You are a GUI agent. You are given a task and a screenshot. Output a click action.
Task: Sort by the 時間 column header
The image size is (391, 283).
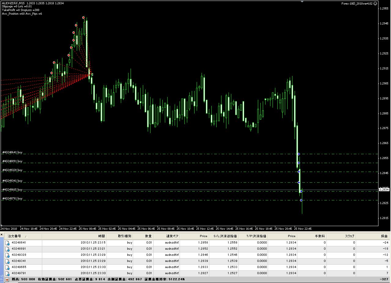pyautogui.click(x=74, y=236)
